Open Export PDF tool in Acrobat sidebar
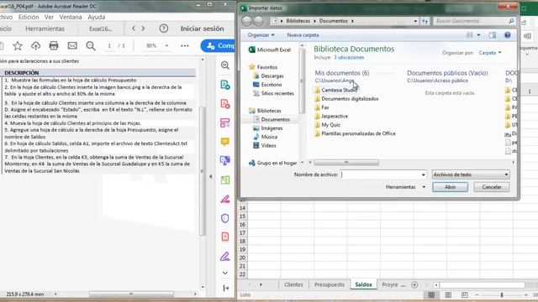 225,85
